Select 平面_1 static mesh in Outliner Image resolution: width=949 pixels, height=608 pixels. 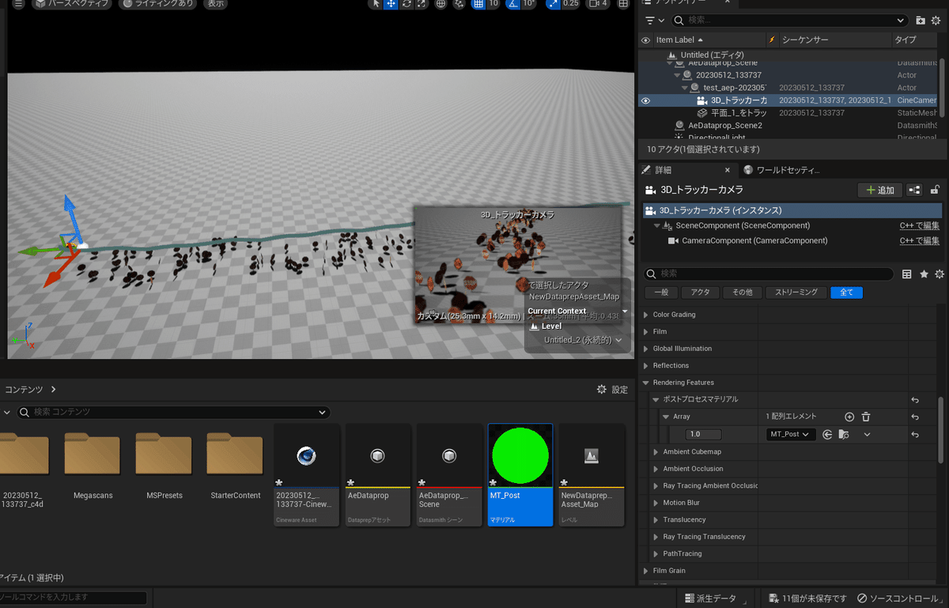coord(738,113)
